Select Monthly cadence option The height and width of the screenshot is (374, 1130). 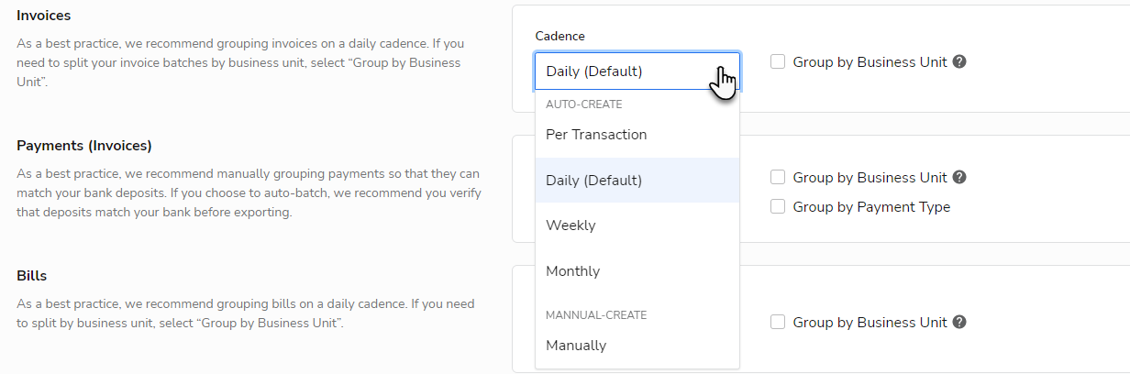[x=572, y=271]
